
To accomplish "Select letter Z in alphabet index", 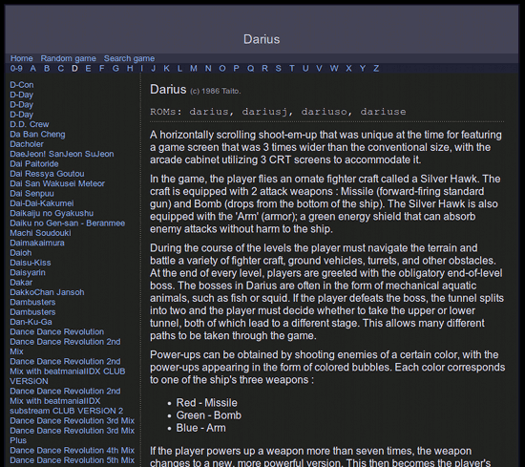I will 376,69.
